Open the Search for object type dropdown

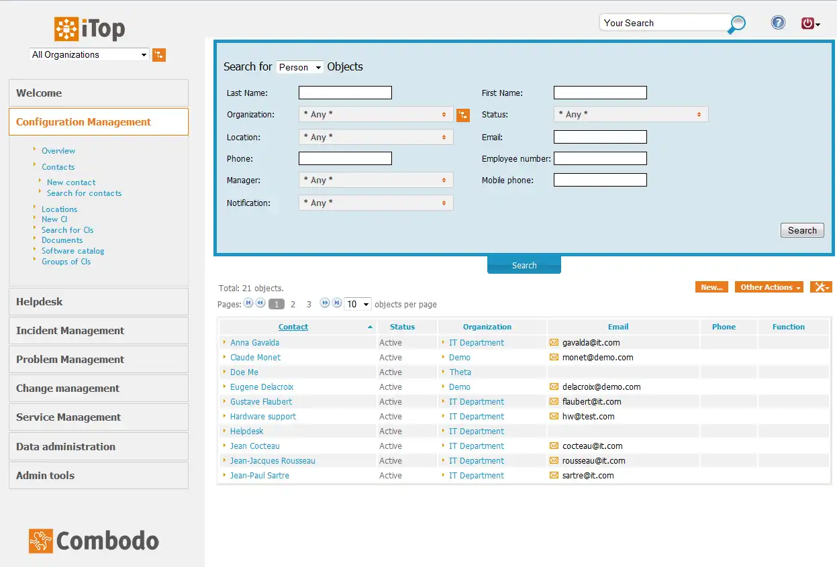pos(299,66)
